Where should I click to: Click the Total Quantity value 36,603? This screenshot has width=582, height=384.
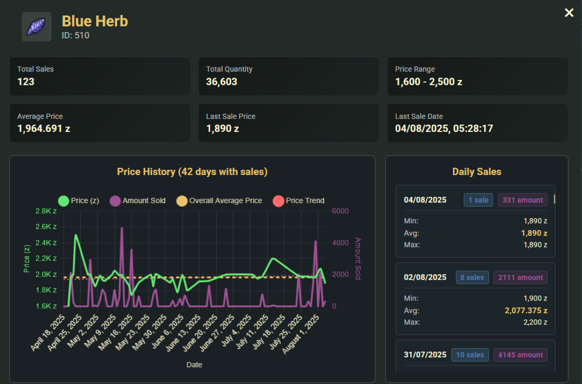[222, 81]
